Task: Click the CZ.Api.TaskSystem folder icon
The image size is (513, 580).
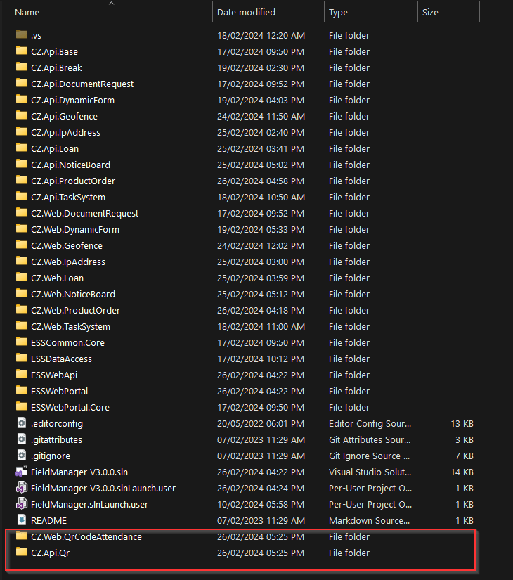Action: (x=22, y=196)
